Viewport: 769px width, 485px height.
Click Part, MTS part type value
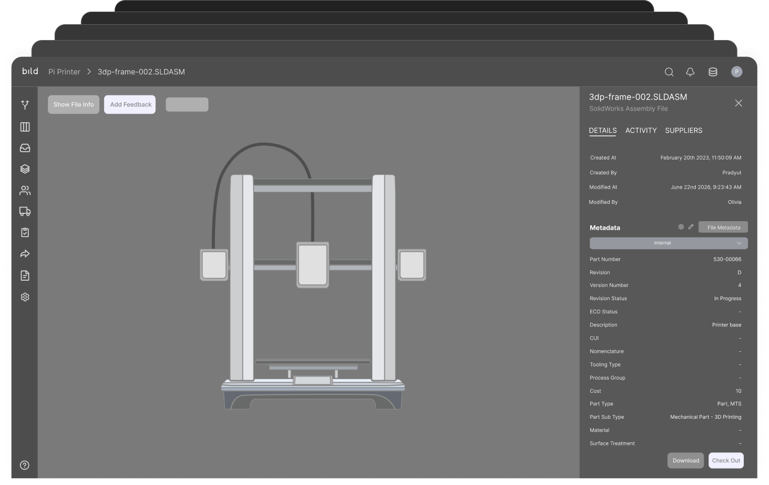pos(729,404)
